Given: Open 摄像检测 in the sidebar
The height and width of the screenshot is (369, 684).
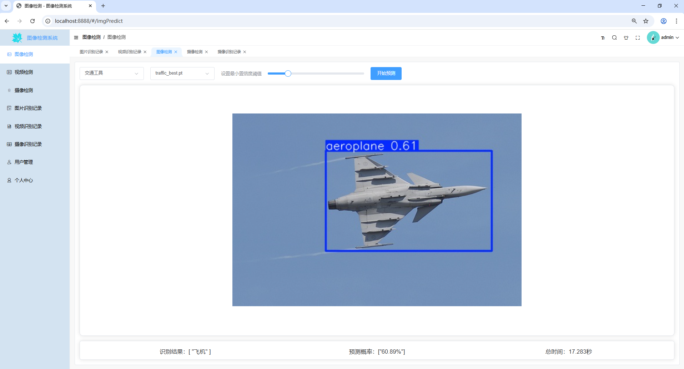Looking at the screenshot, I should [x=35, y=90].
